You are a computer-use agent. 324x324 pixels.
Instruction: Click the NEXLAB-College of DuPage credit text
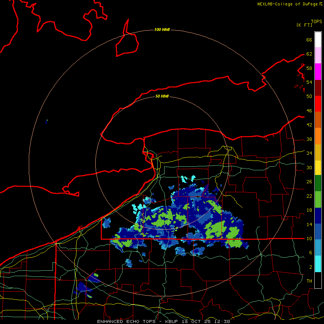coord(289,4)
